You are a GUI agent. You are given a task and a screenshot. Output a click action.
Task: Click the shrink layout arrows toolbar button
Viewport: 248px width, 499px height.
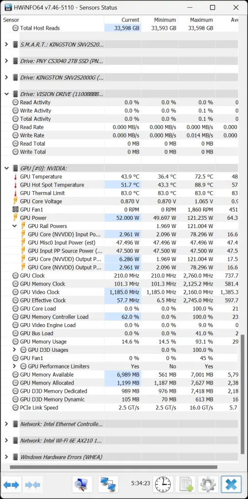click(x=33, y=485)
